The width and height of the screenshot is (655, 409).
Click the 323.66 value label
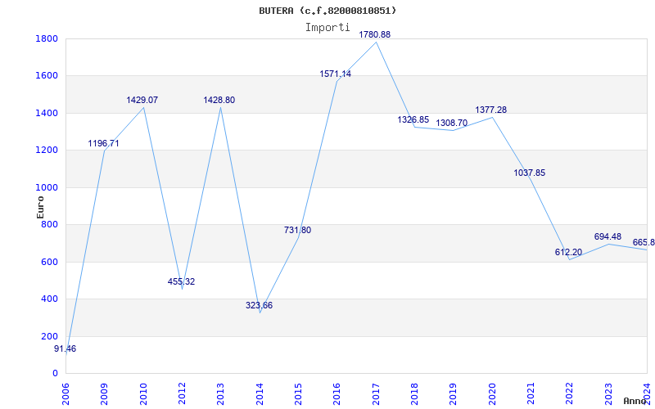click(259, 305)
